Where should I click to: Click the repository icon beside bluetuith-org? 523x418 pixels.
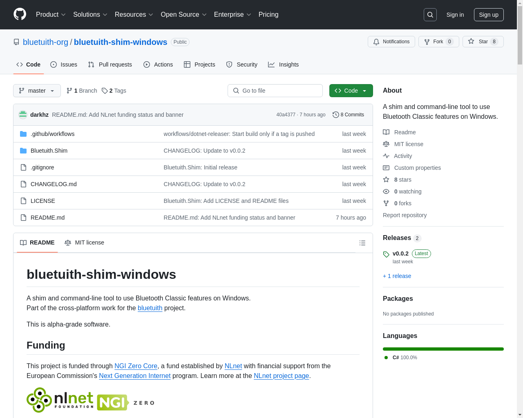coord(16,42)
